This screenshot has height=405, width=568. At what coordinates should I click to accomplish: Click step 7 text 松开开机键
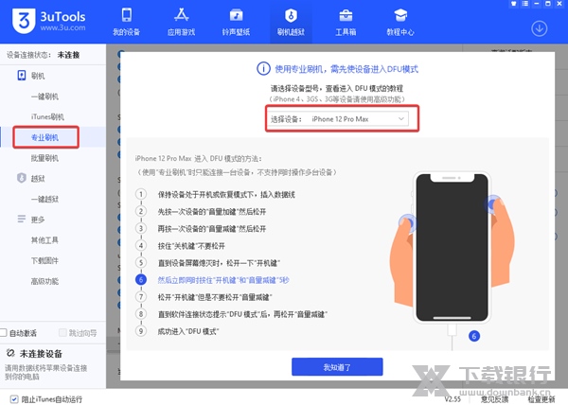215,297
